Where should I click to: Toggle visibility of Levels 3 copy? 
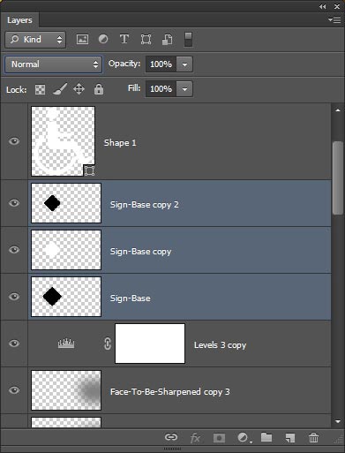[14, 344]
